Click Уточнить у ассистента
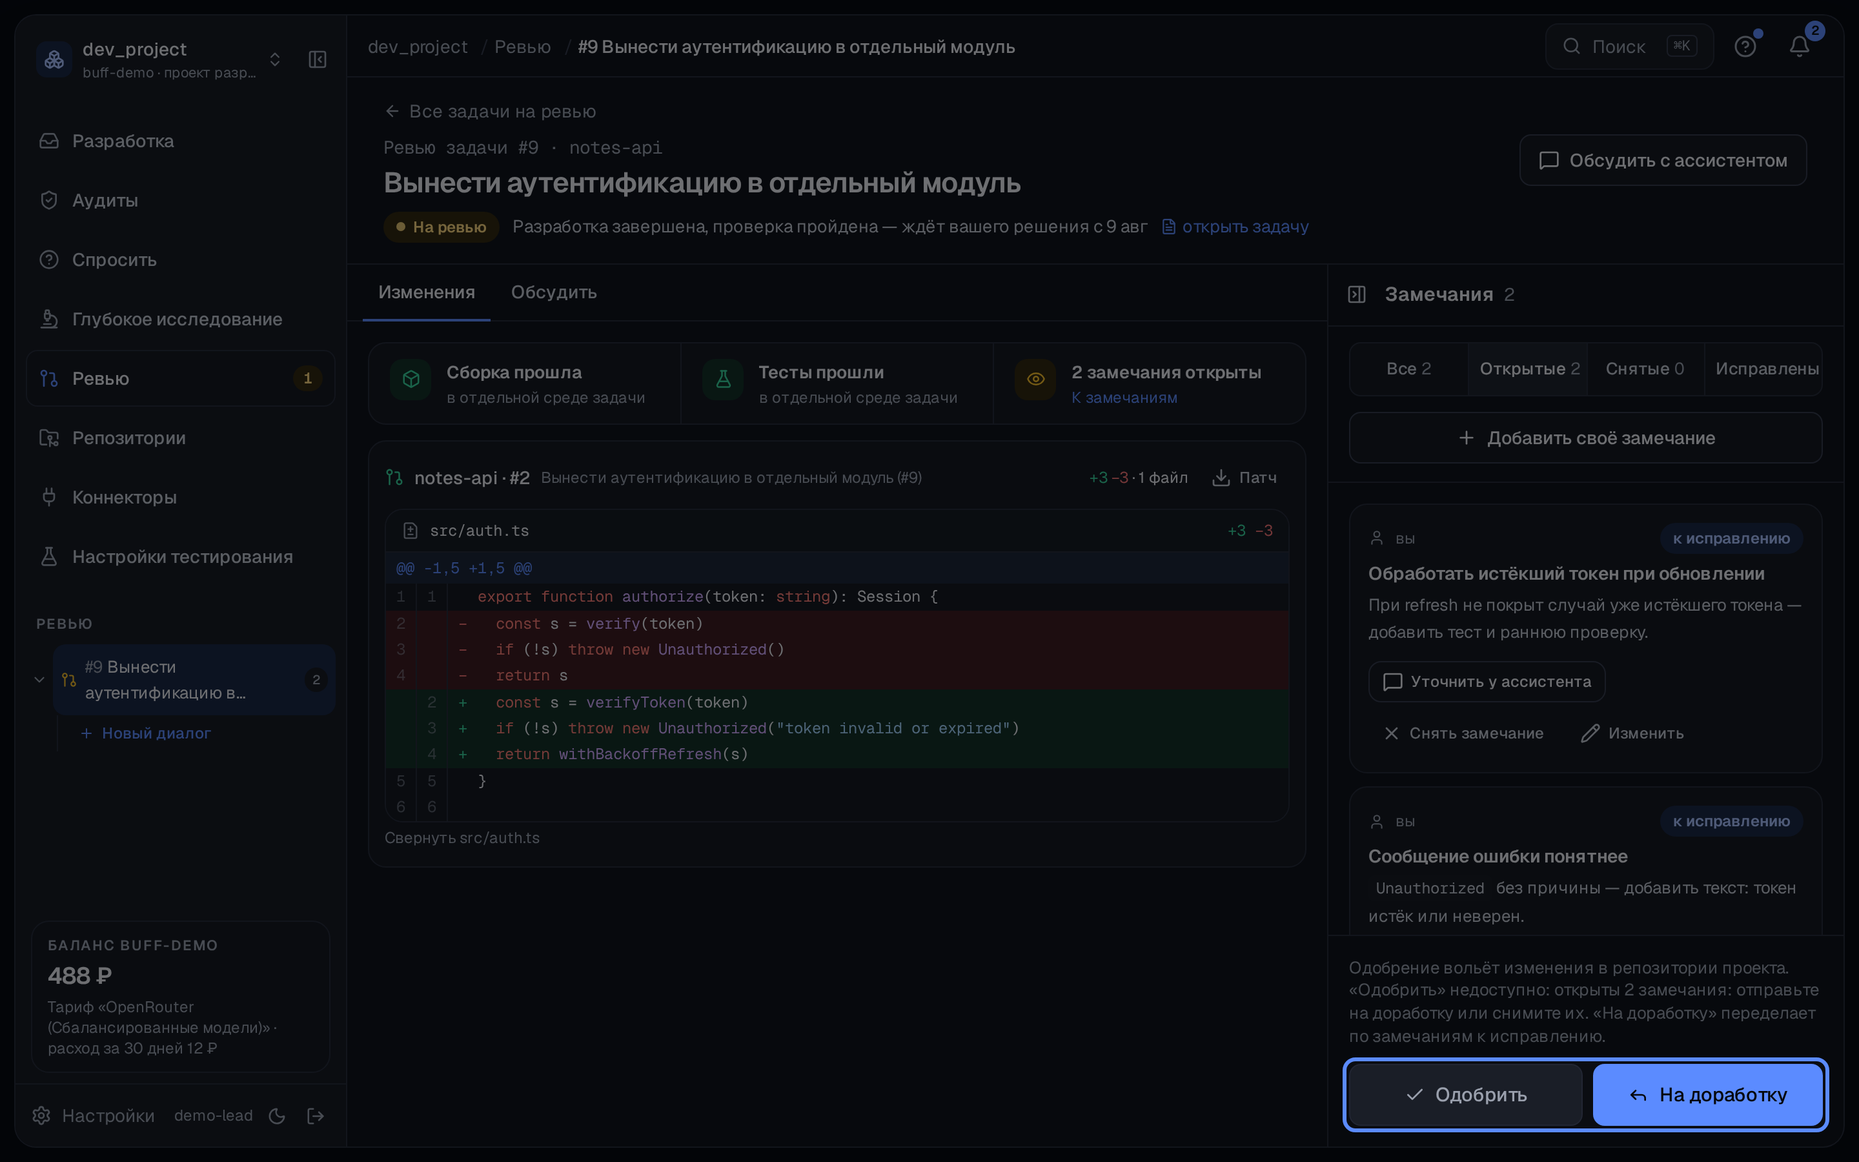The image size is (1859, 1162). click(1487, 682)
